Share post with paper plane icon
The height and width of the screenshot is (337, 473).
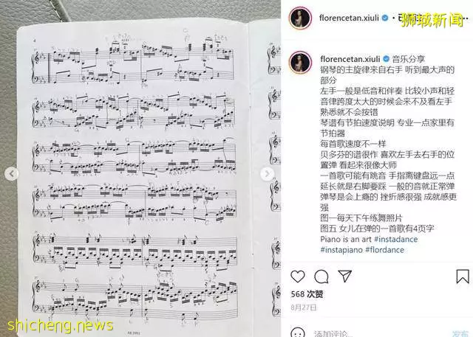(x=345, y=276)
